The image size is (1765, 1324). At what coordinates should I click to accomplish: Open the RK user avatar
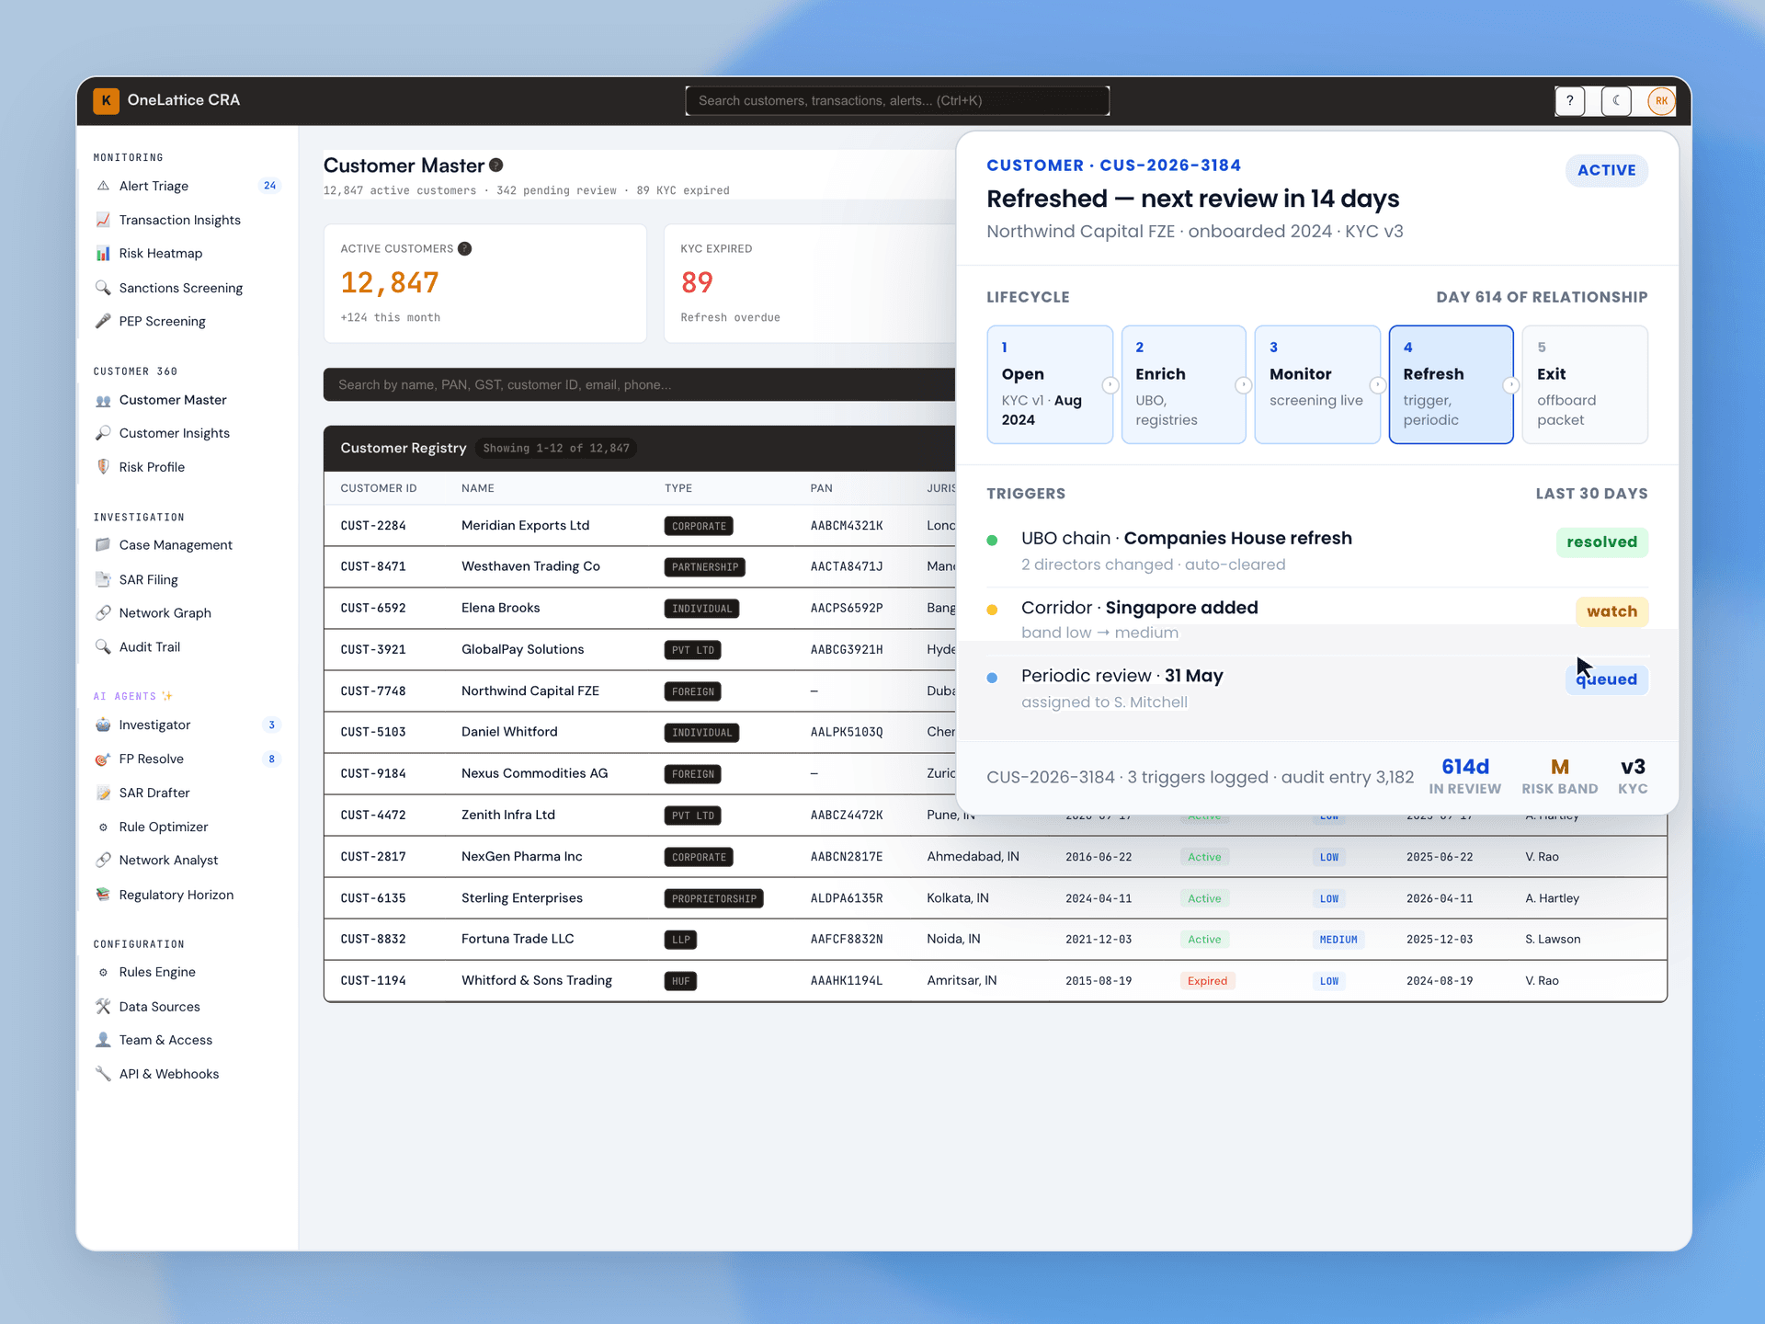pos(1661,101)
